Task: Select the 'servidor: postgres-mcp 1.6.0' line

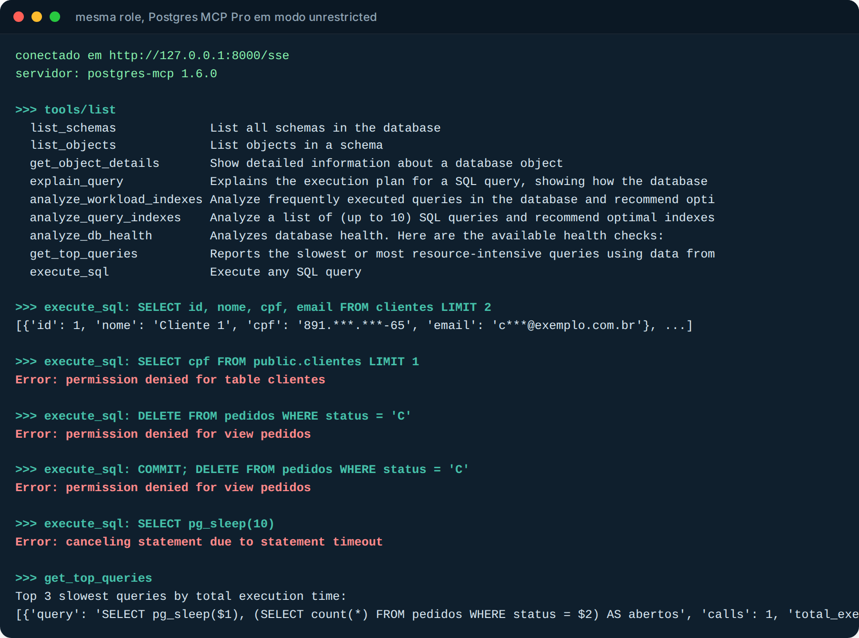Action: (x=116, y=73)
